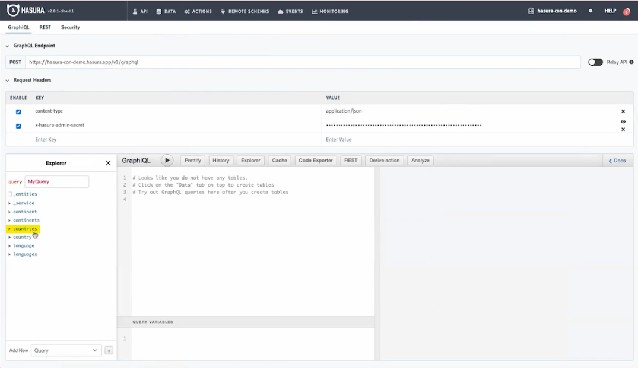Open the Docs panel

[x=617, y=161]
